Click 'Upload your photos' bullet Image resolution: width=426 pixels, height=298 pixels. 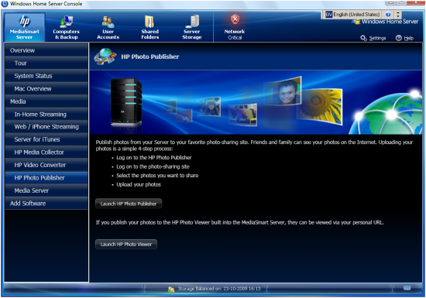coord(139,184)
